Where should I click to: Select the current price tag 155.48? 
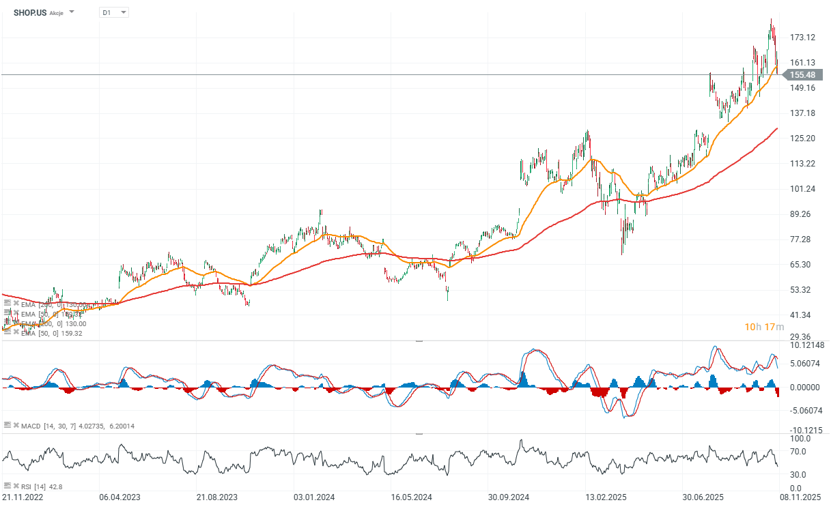tap(803, 74)
